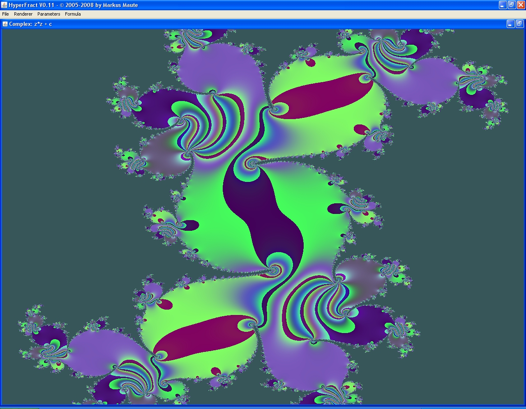Image resolution: width=526 pixels, height=409 pixels.
Task: Click the Java icon in HyperFract title bar
Action: [4, 5]
